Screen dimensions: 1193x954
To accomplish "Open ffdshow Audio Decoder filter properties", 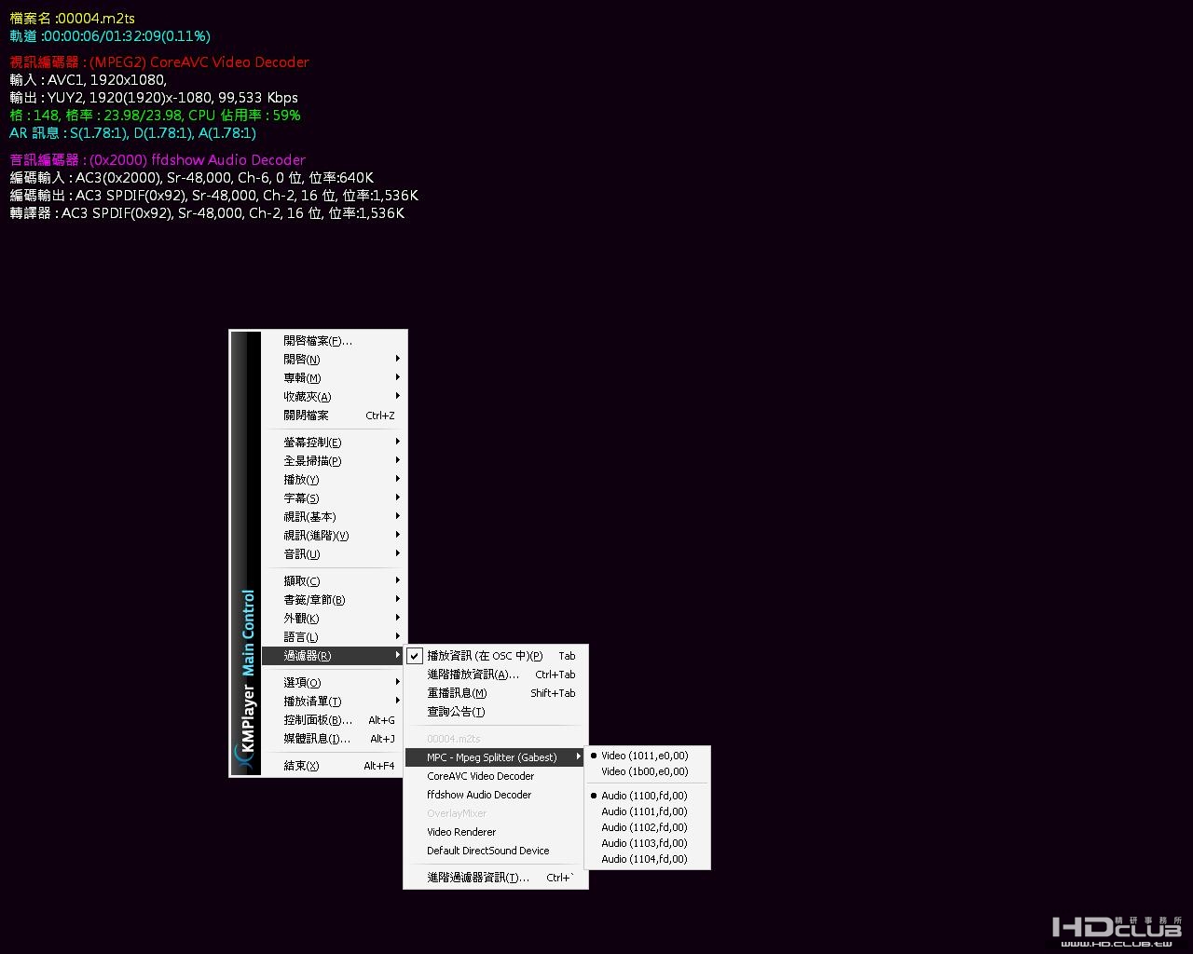I will click(x=496, y=795).
